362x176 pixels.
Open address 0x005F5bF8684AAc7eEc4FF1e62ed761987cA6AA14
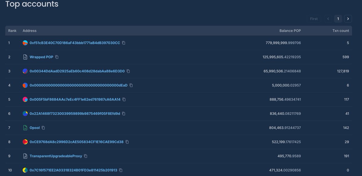click(75, 99)
